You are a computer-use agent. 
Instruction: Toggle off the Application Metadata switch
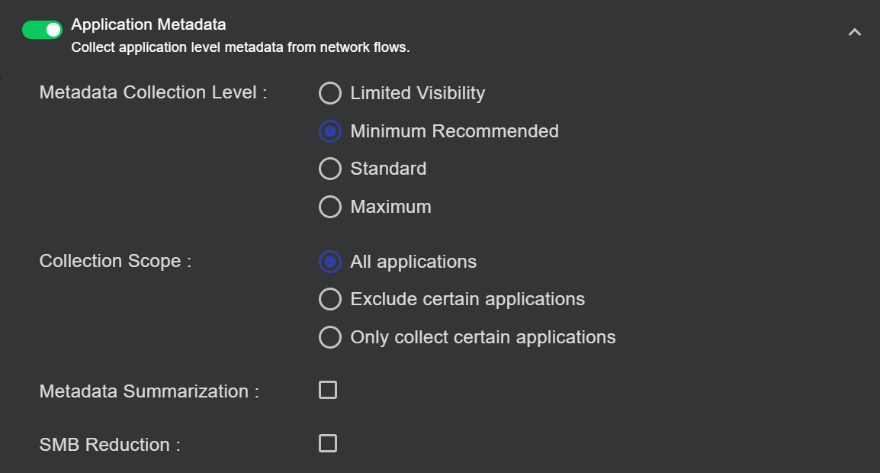tap(42, 30)
